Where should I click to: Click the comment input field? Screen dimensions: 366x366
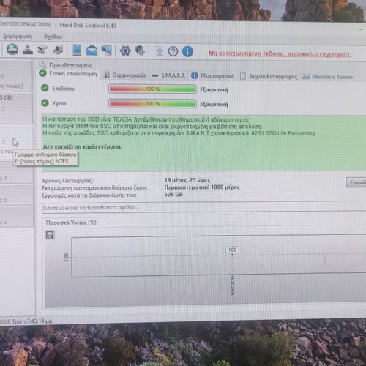point(204,208)
